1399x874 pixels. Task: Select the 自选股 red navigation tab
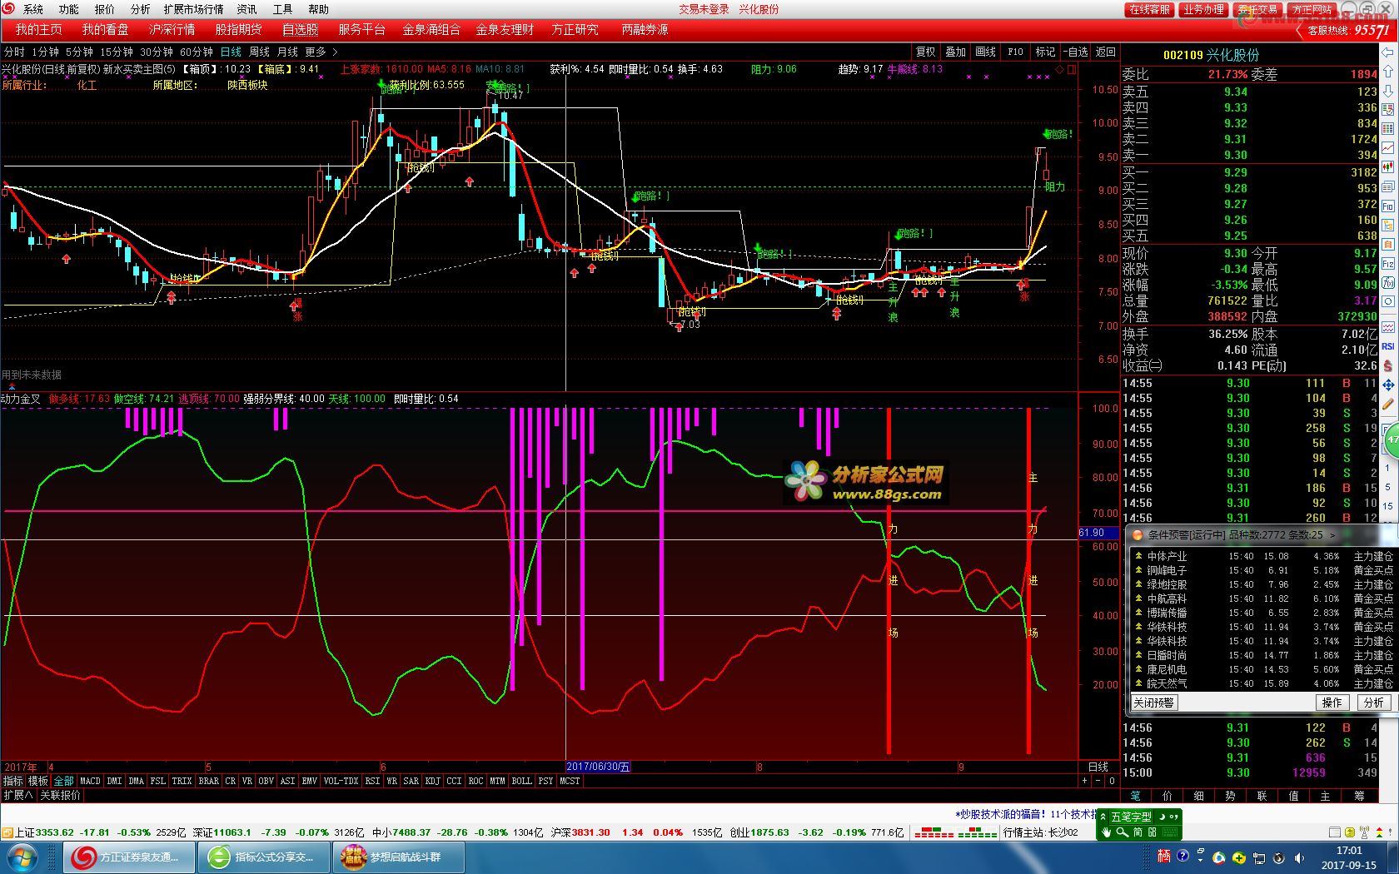point(301,29)
